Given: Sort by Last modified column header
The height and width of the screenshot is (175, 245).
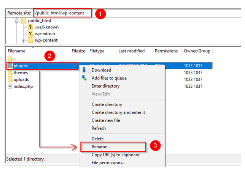Looking at the screenshot, I should pos(134,51).
